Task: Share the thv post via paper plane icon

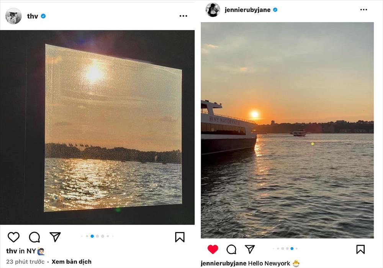Action: point(55,237)
